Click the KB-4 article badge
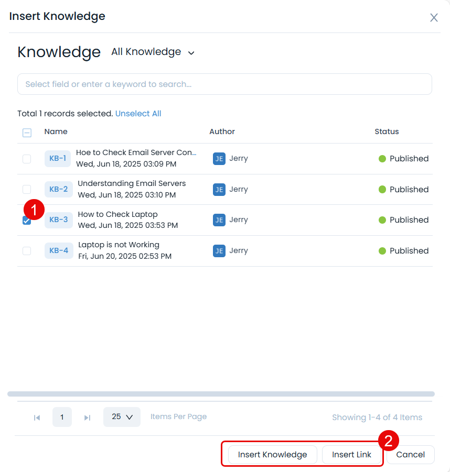 tap(58, 250)
